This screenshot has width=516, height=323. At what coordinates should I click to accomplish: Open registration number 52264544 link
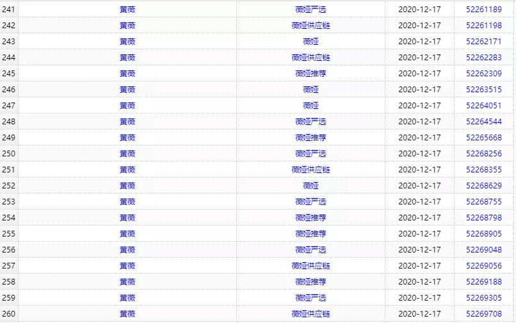[484, 122]
